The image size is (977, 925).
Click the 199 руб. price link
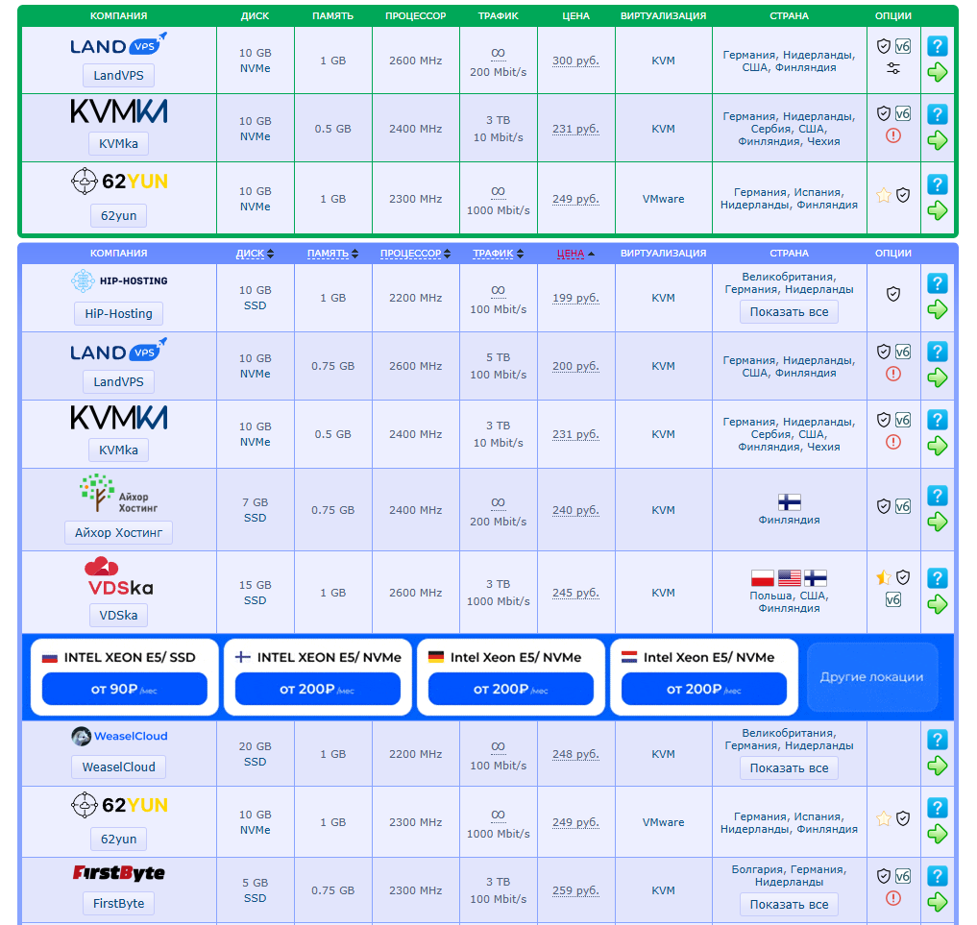click(x=575, y=299)
